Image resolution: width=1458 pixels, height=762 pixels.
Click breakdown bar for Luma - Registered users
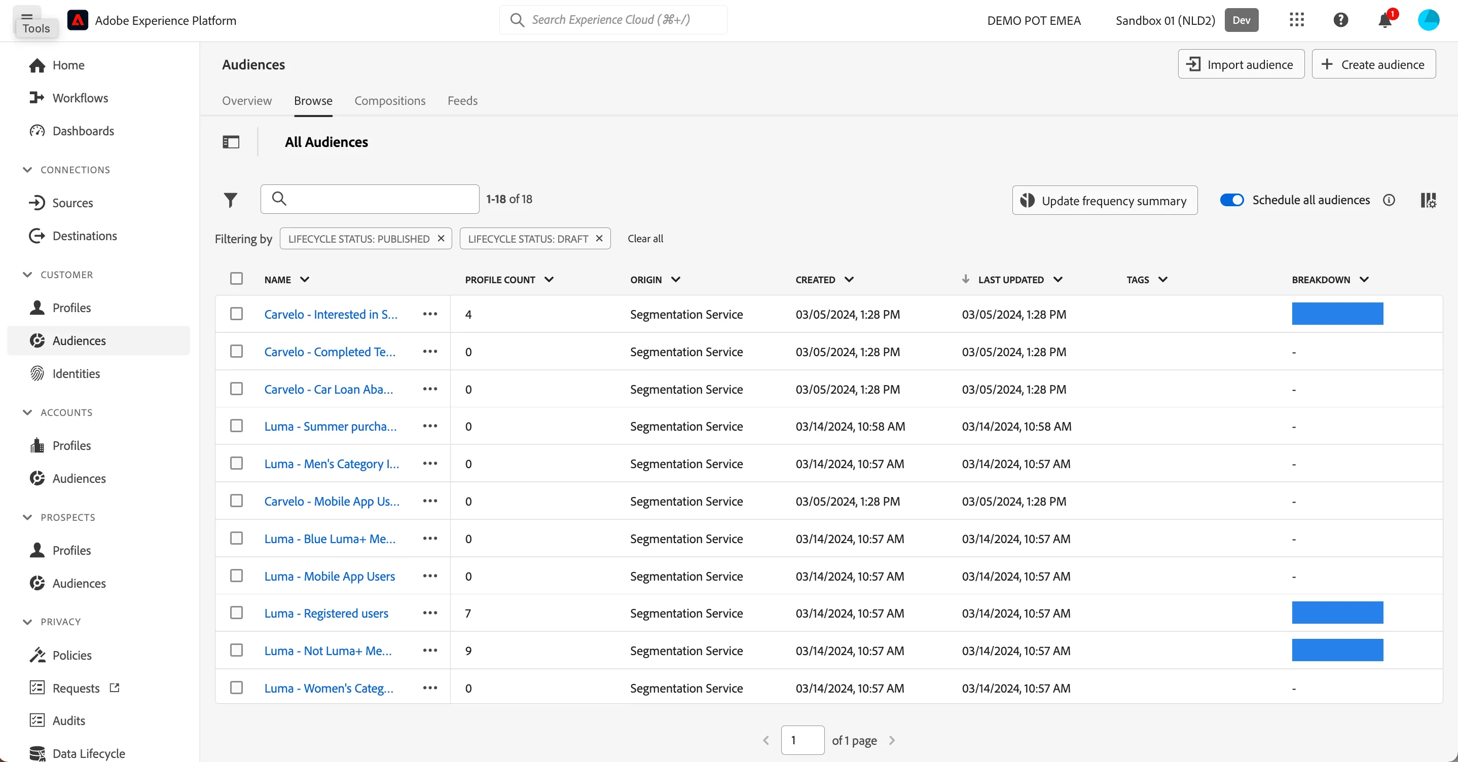(x=1337, y=613)
